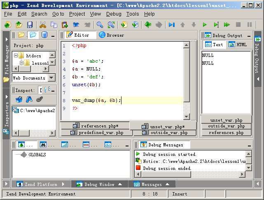Collapse the lesson1 tree node
264x200 pixels.
point(21,63)
